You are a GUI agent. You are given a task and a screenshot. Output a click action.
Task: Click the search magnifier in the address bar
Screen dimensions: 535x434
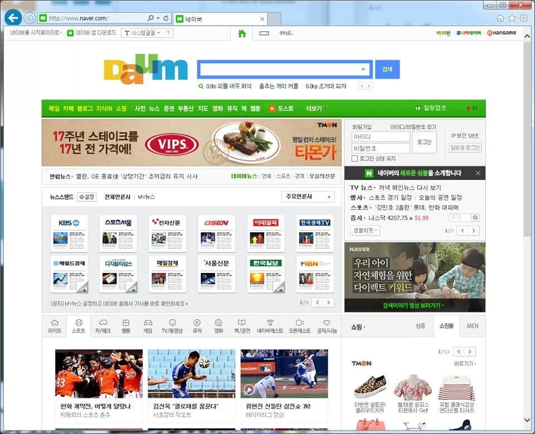pos(150,18)
